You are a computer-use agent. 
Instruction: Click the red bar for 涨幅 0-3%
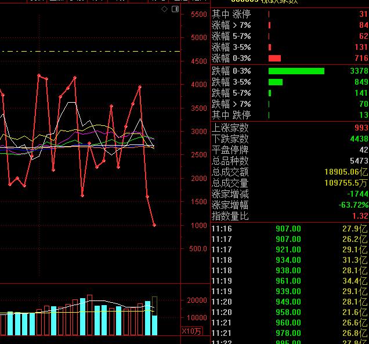tap(274, 58)
